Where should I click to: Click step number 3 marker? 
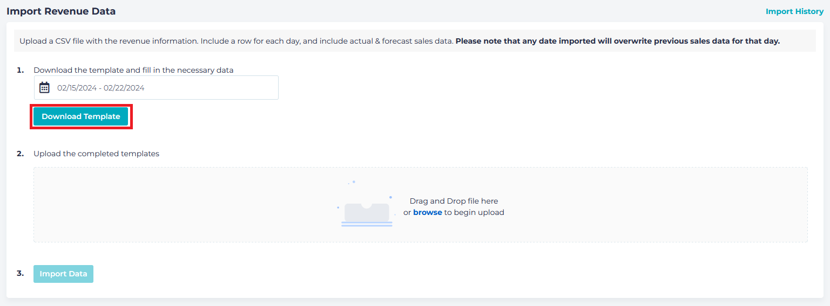[x=20, y=274]
